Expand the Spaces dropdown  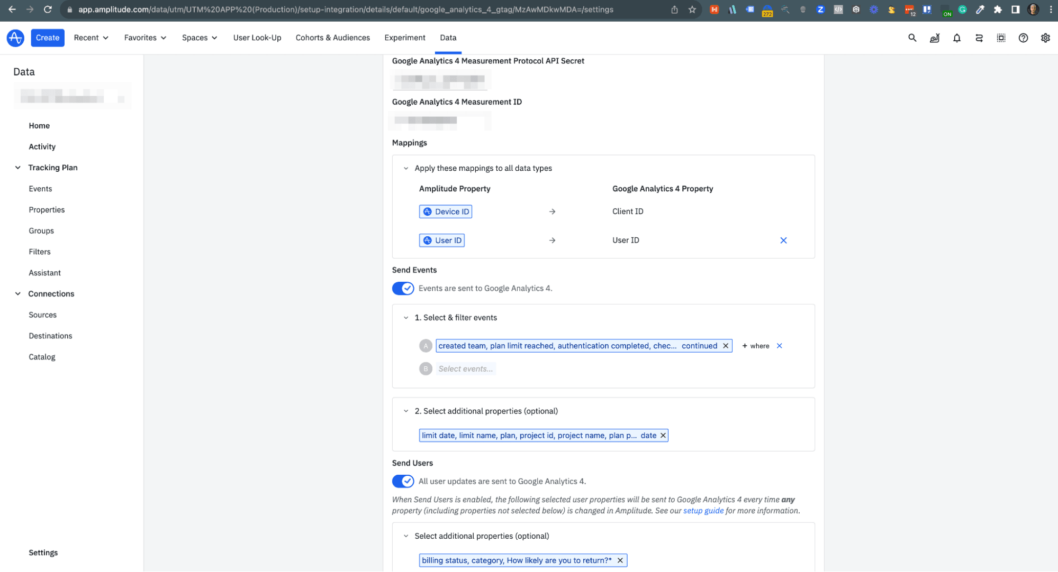point(200,38)
